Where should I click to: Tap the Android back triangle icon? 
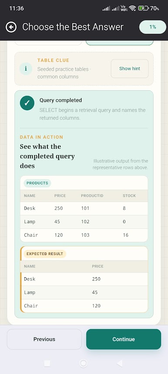click(119, 363)
